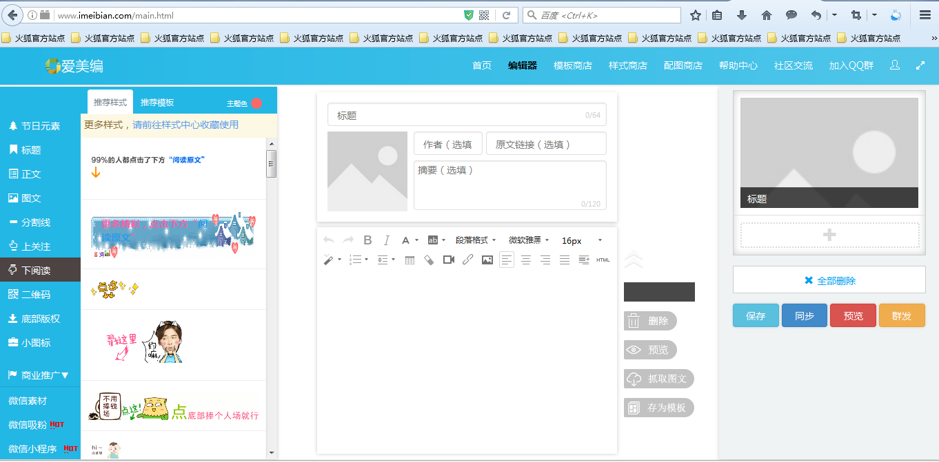Click the insert image icon

click(487, 260)
